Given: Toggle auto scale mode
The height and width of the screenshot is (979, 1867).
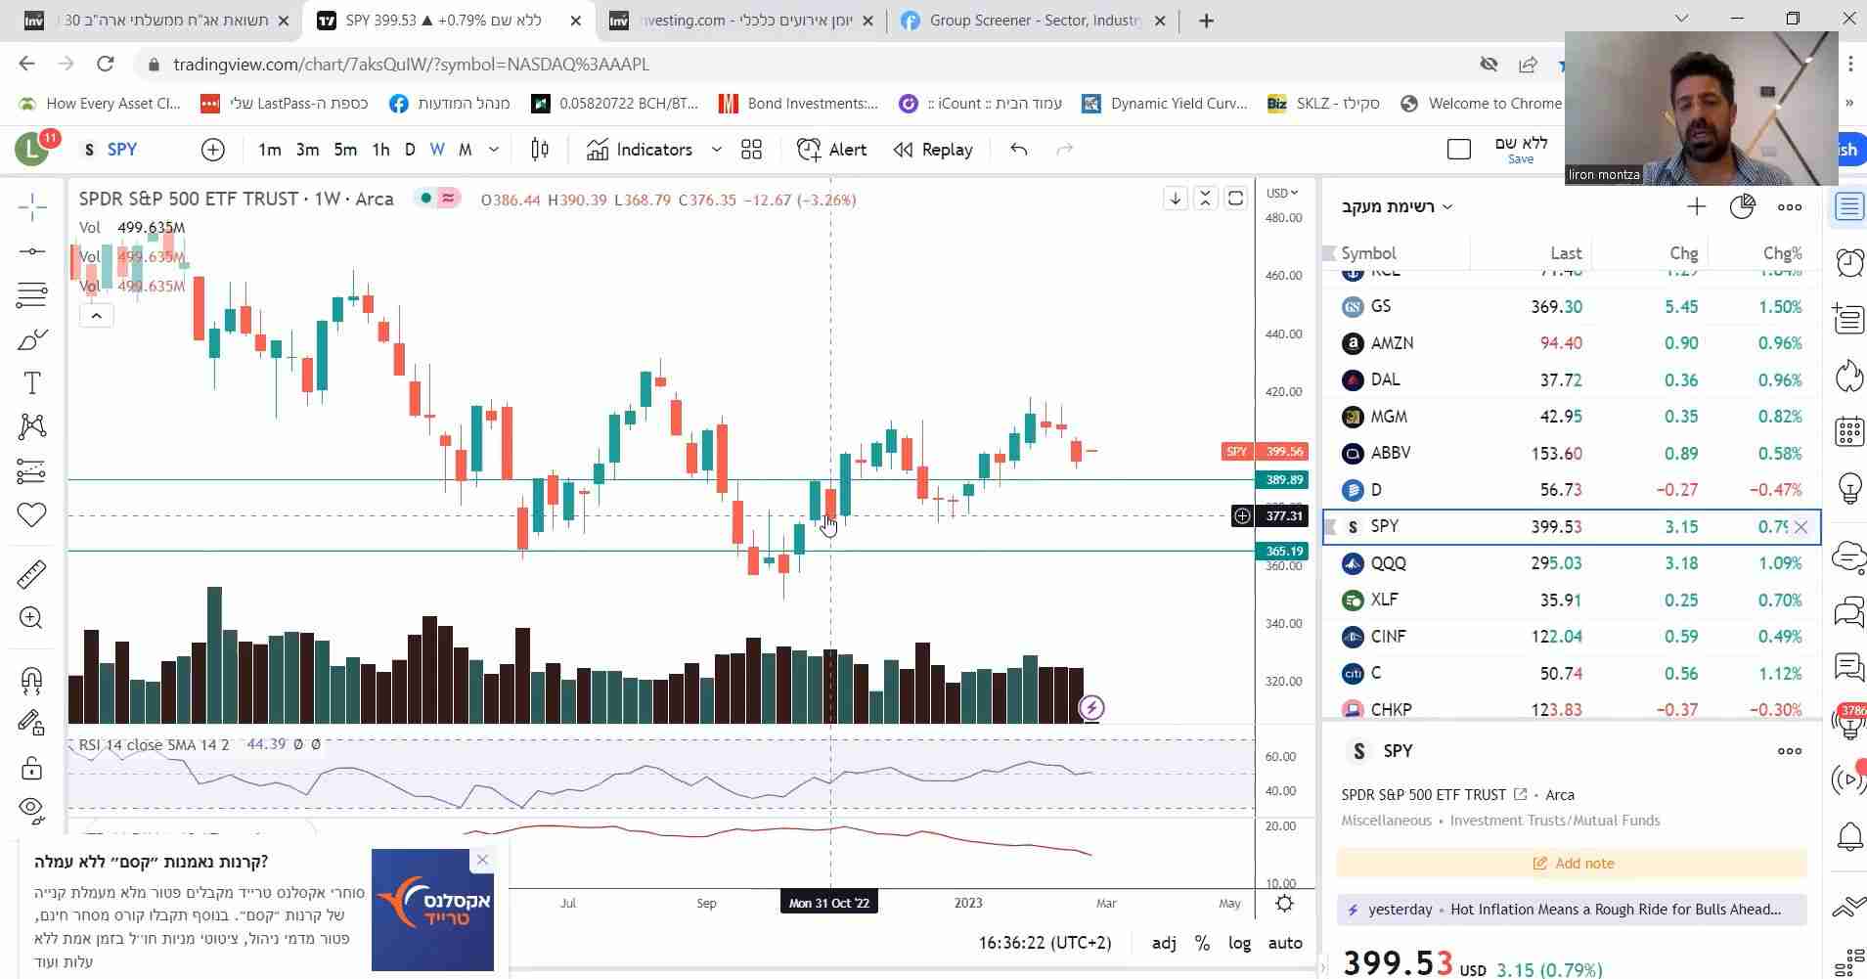Looking at the screenshot, I should pos(1285,943).
